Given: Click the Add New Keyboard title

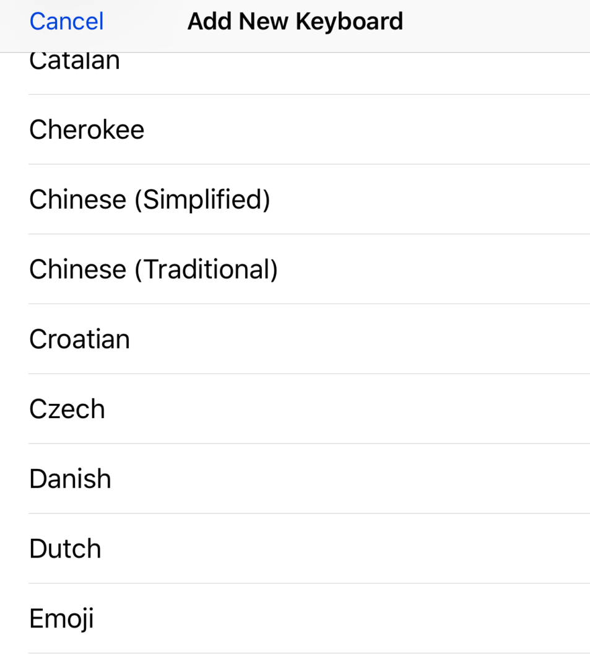Looking at the screenshot, I should (295, 22).
